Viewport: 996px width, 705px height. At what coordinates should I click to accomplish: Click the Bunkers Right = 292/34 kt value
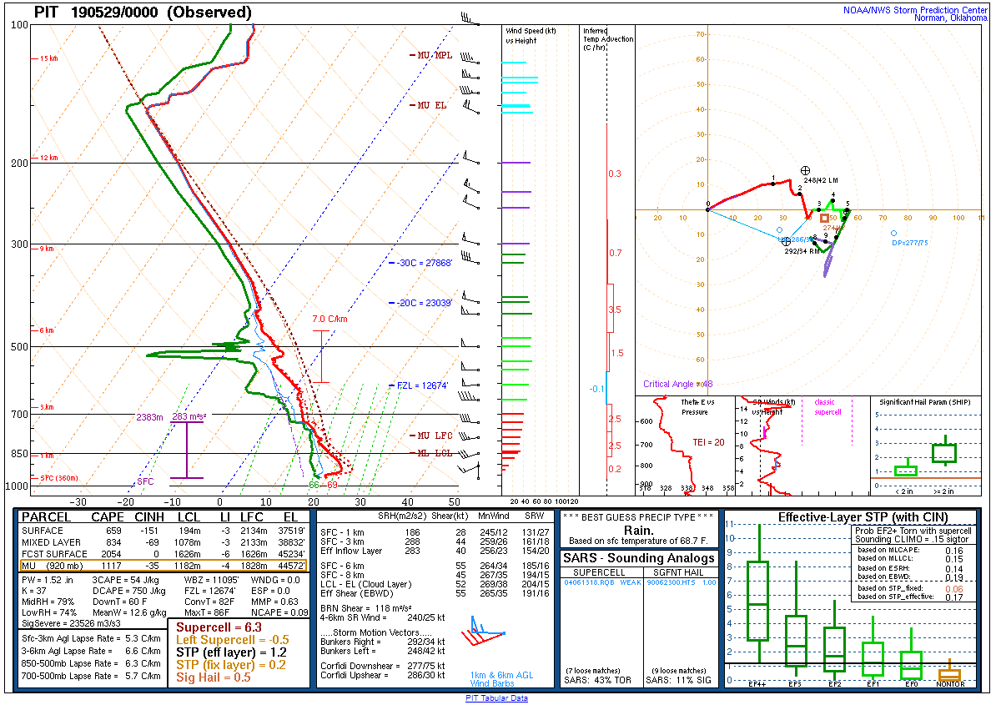[382, 642]
